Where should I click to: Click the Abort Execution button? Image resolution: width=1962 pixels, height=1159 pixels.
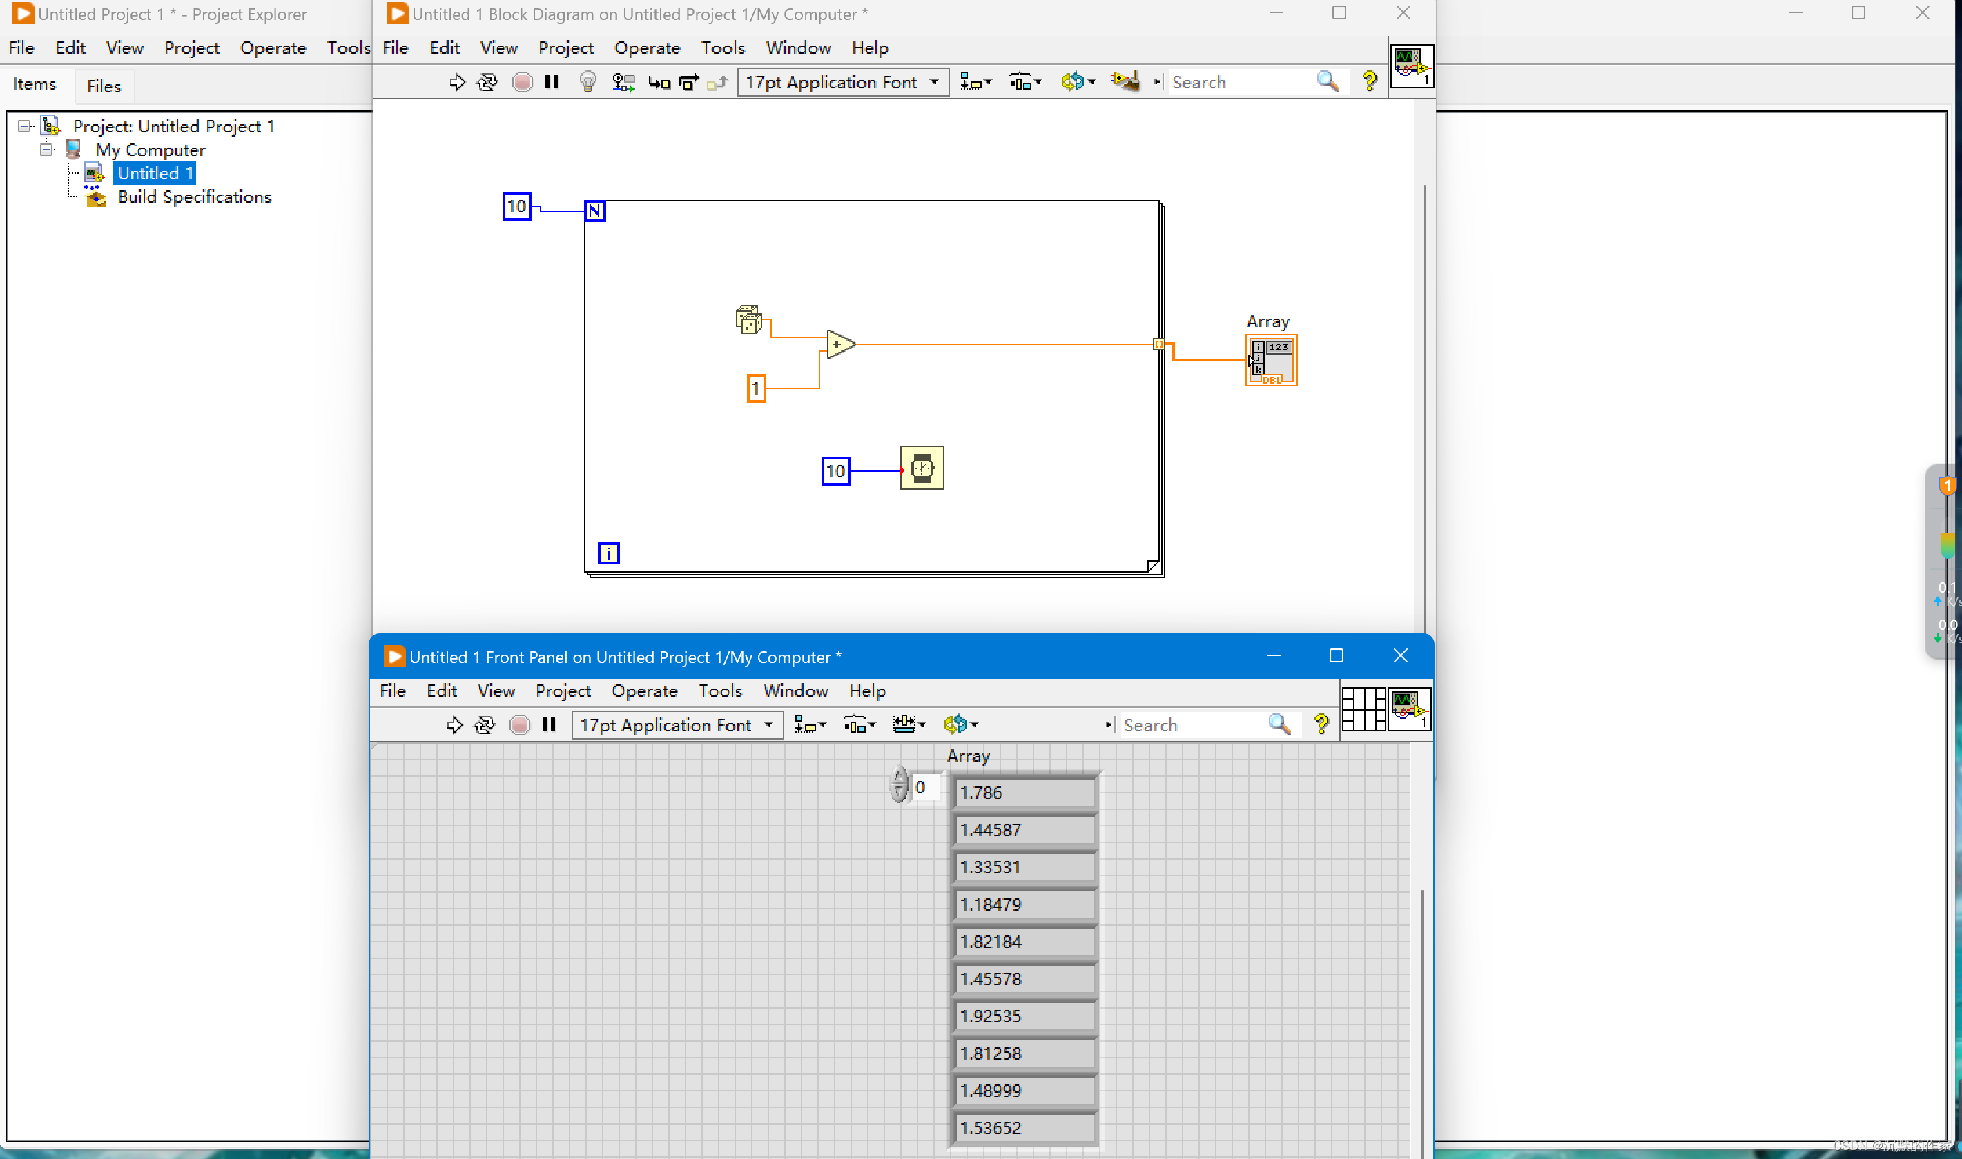click(521, 81)
